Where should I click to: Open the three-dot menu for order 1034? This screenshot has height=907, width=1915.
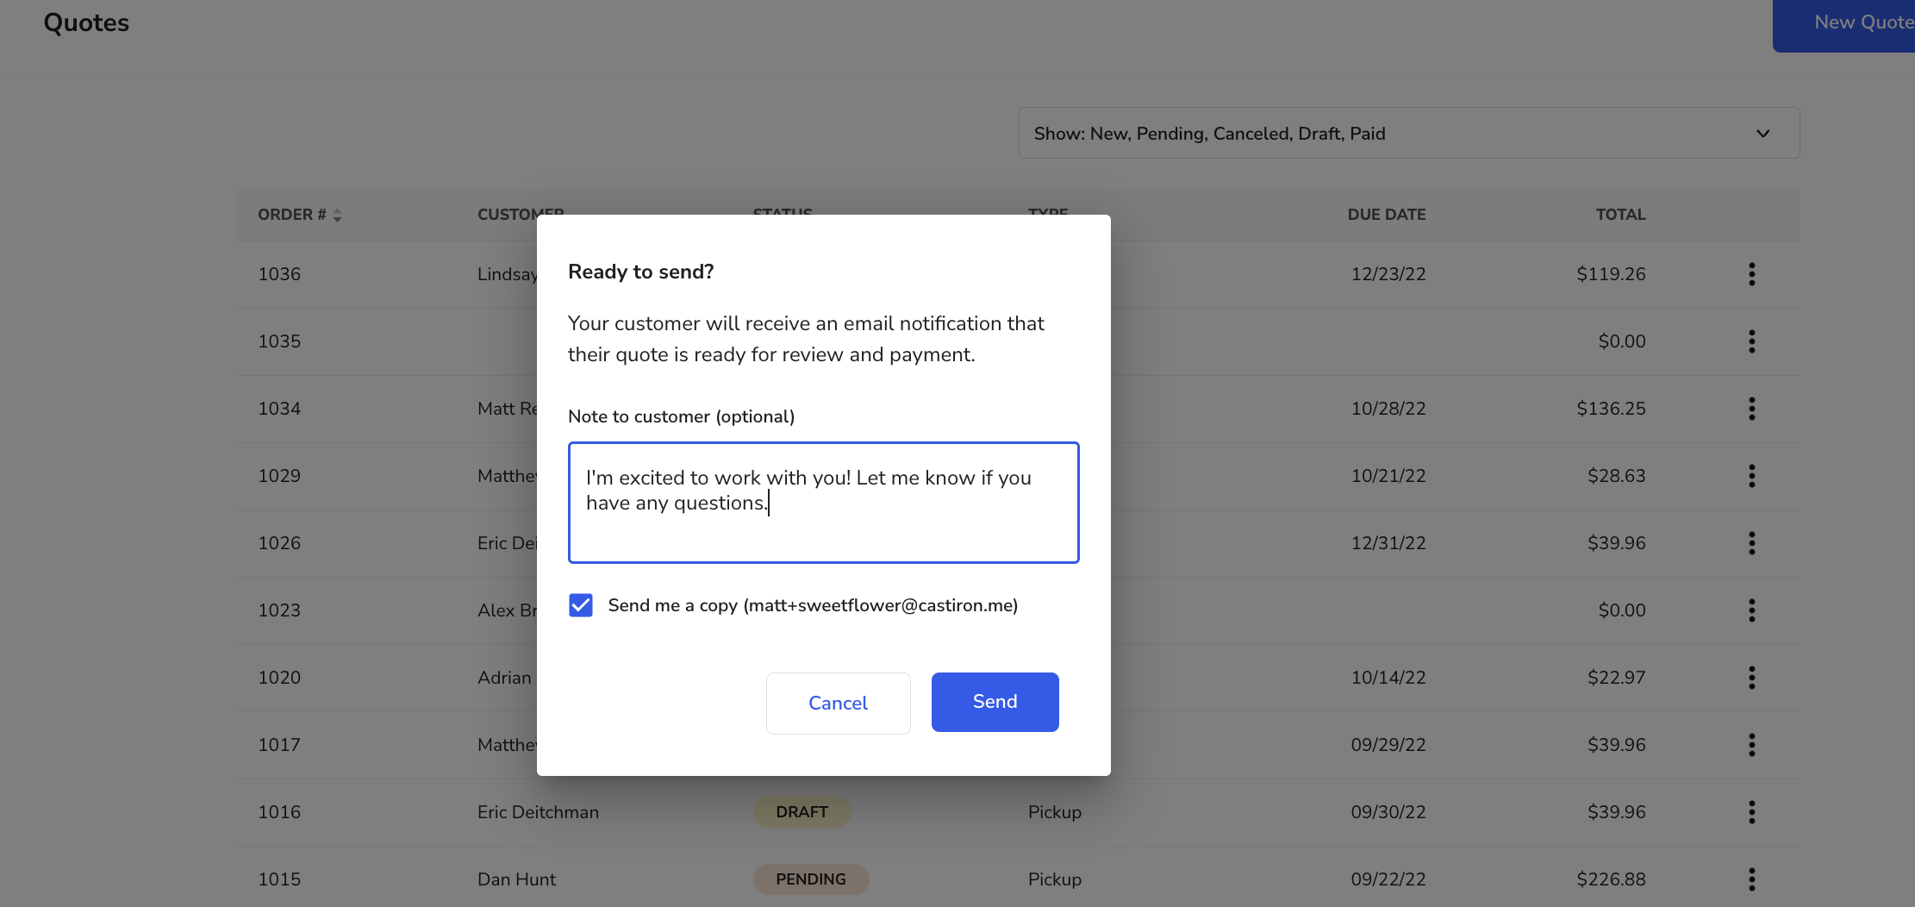pos(1751,409)
